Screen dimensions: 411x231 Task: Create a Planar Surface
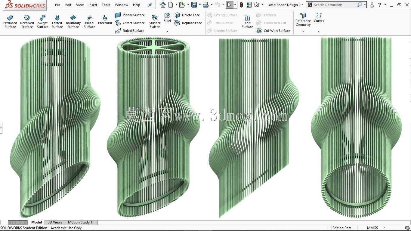click(x=130, y=15)
